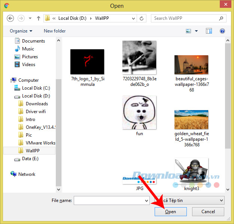Select the golden_wheat_field wallpaper thumbnail

[191, 119]
